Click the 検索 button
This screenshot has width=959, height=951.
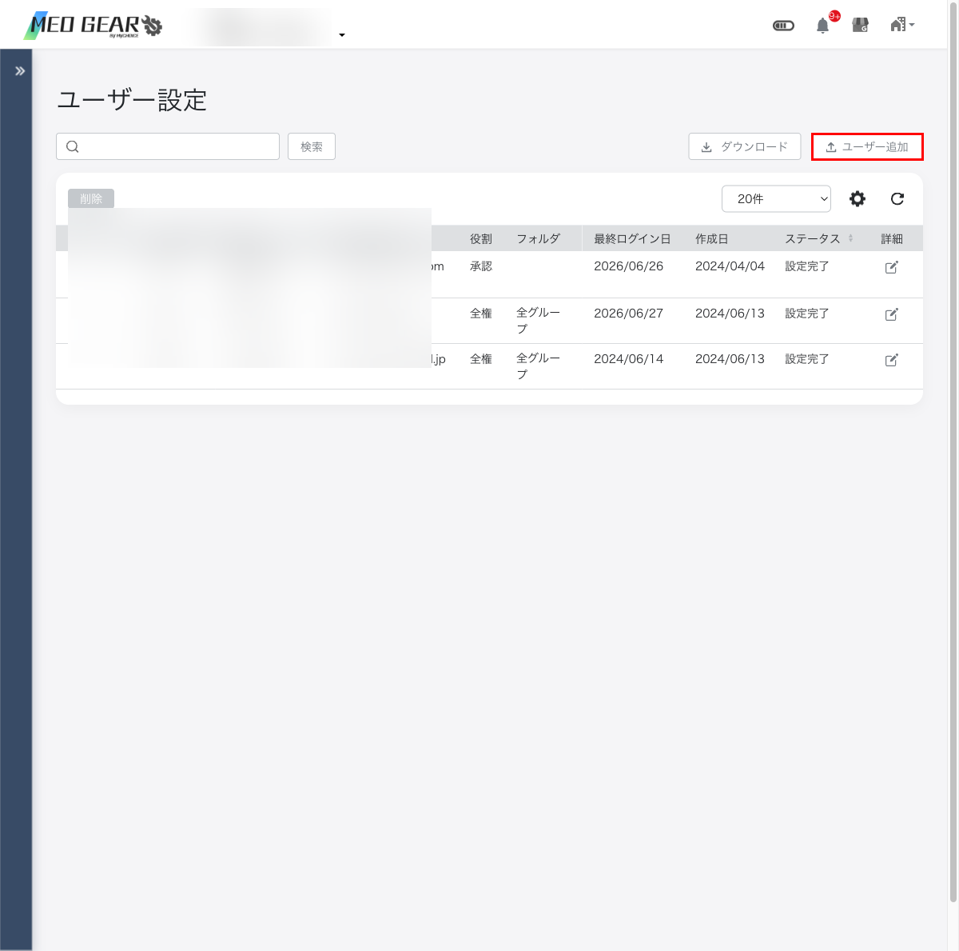312,147
